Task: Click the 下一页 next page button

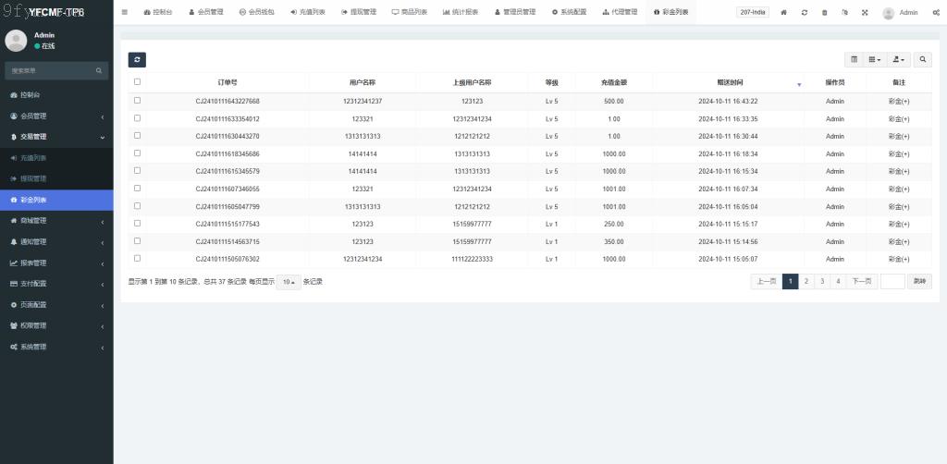Action: click(x=861, y=281)
